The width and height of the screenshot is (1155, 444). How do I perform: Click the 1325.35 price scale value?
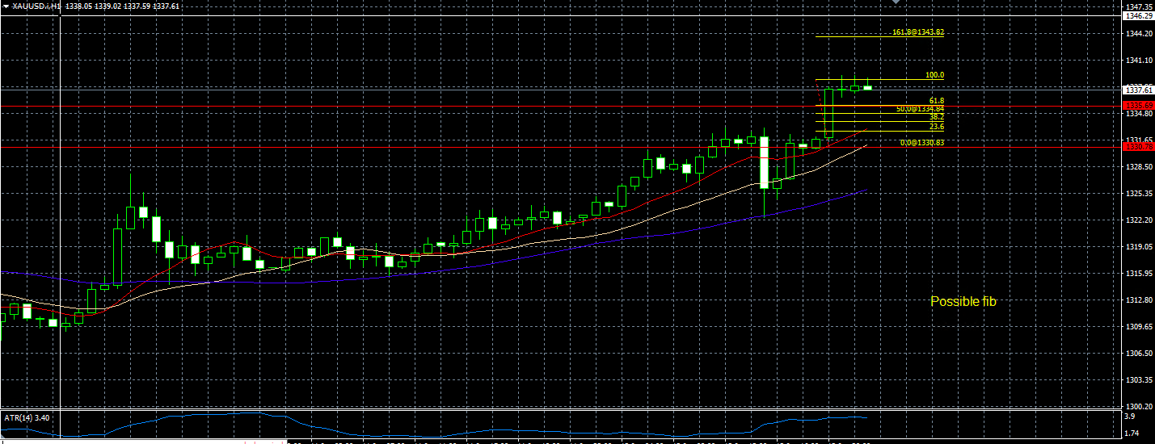click(x=1138, y=193)
